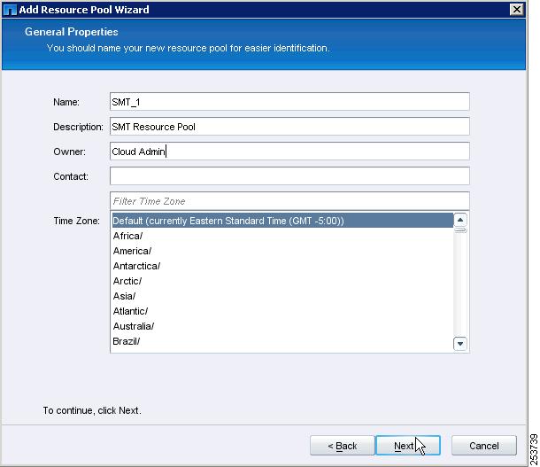This screenshot has width=540, height=467.
Task: Go back with the Back button
Action: click(342, 446)
